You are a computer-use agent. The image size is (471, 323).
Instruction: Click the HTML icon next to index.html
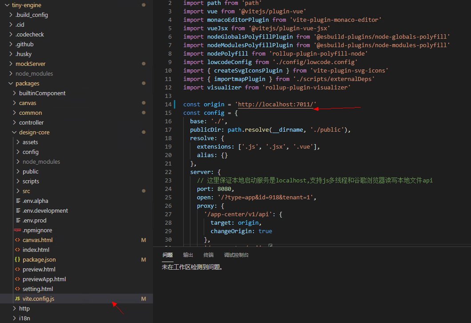(17, 250)
